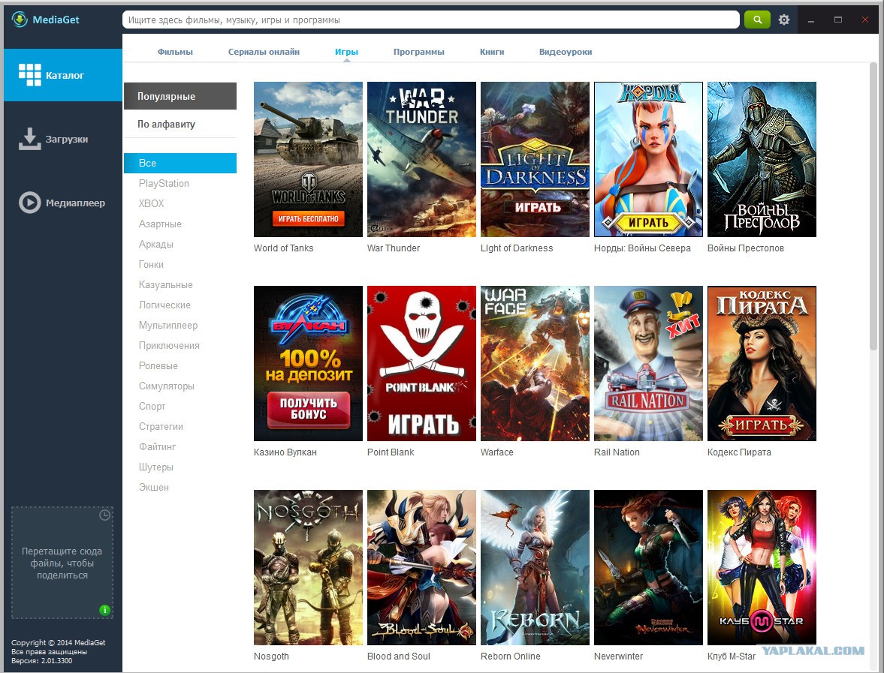Open the Кодекс Пирата cover
Screen dimensions: 884x673
pyautogui.click(x=762, y=363)
